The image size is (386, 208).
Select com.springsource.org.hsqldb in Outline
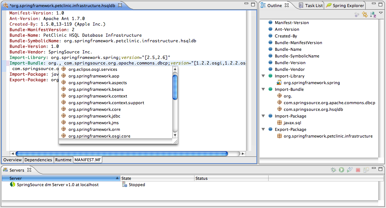tap(313, 109)
